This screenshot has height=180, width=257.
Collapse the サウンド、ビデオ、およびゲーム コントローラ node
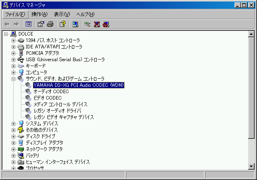click(x=13, y=79)
